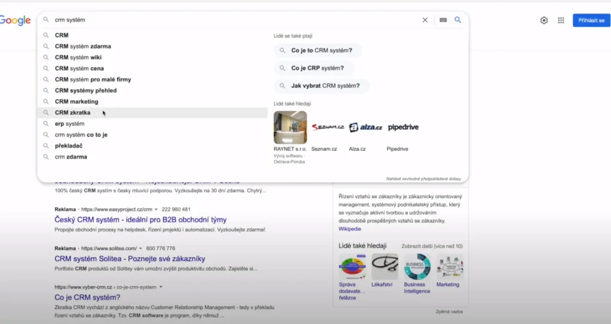Click magnifier icon beside 'CRM zkratka'
Viewport: 611px width, 324px height.
pyautogui.click(x=46, y=113)
